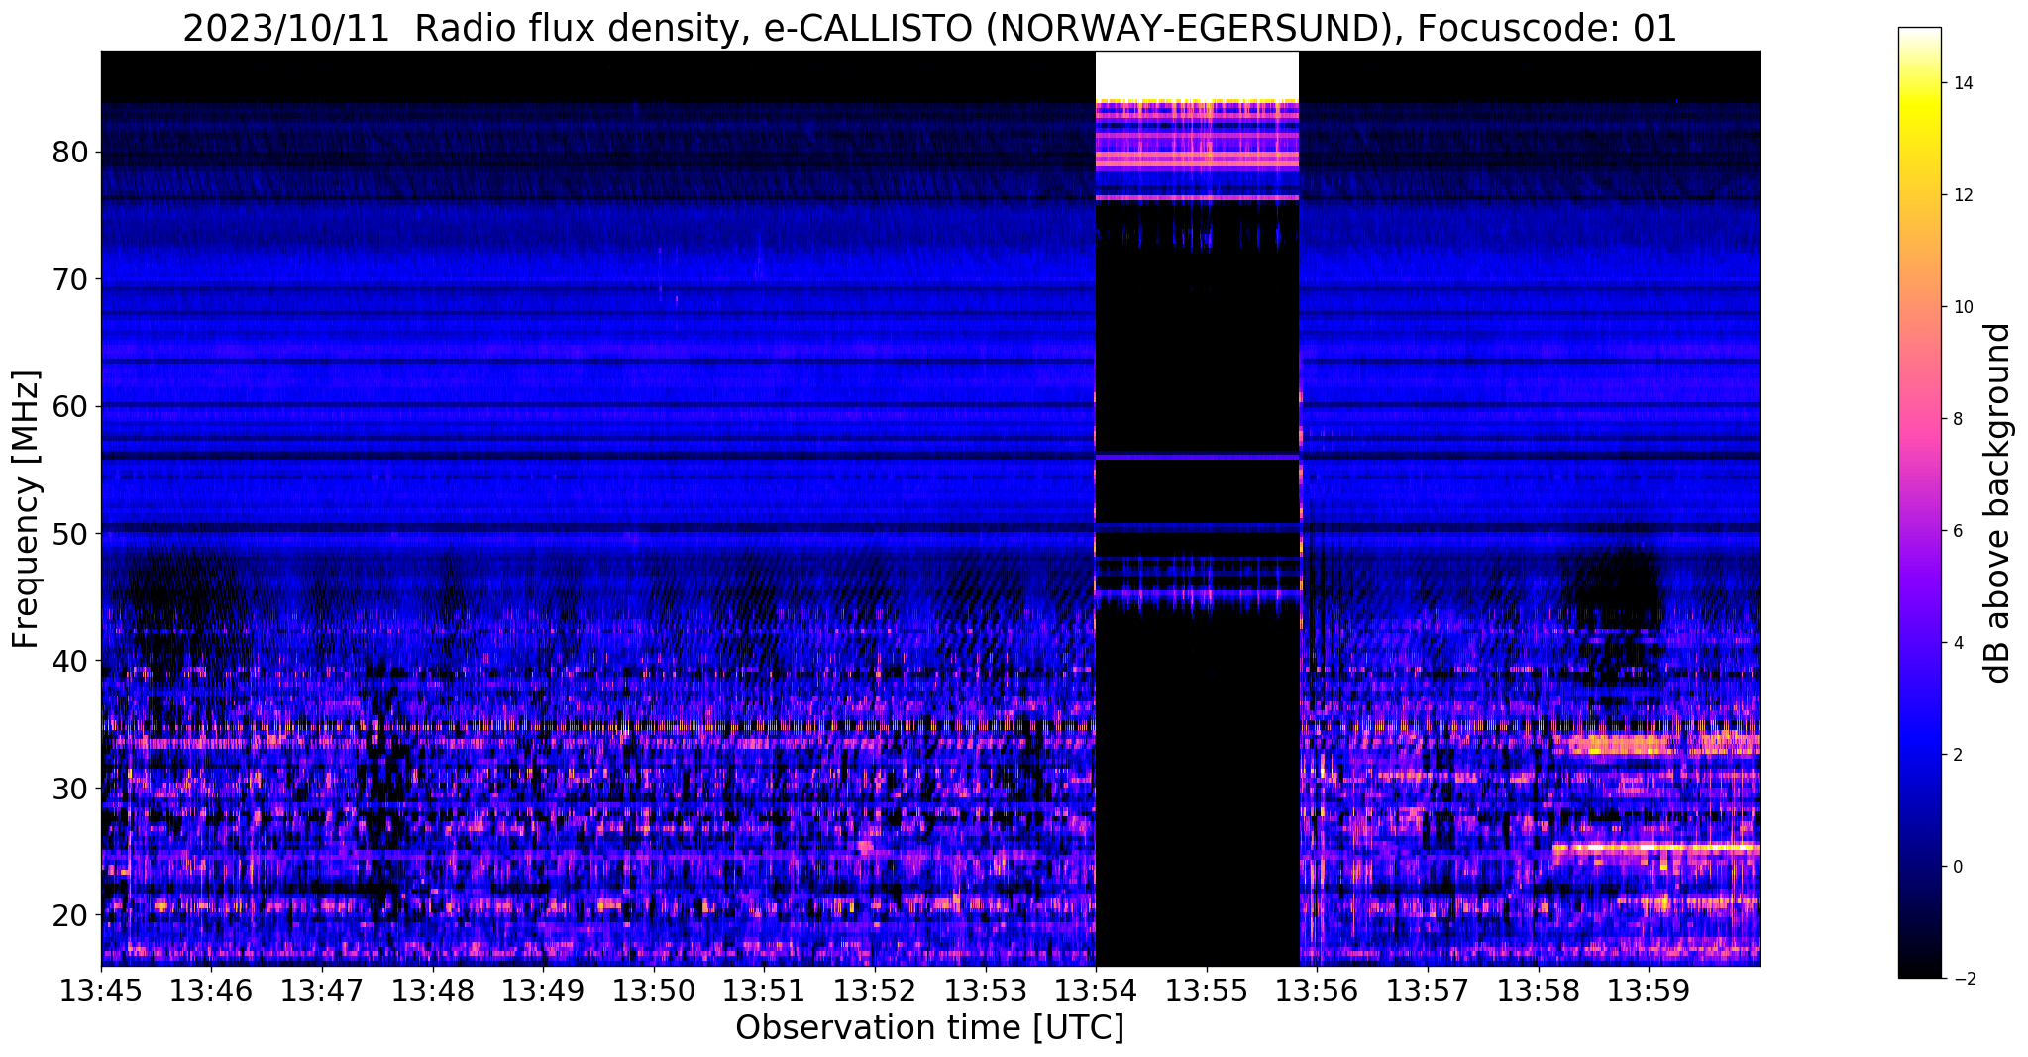Click the 'Frequency [MHz]' y-axis label

pyautogui.click(x=27, y=509)
